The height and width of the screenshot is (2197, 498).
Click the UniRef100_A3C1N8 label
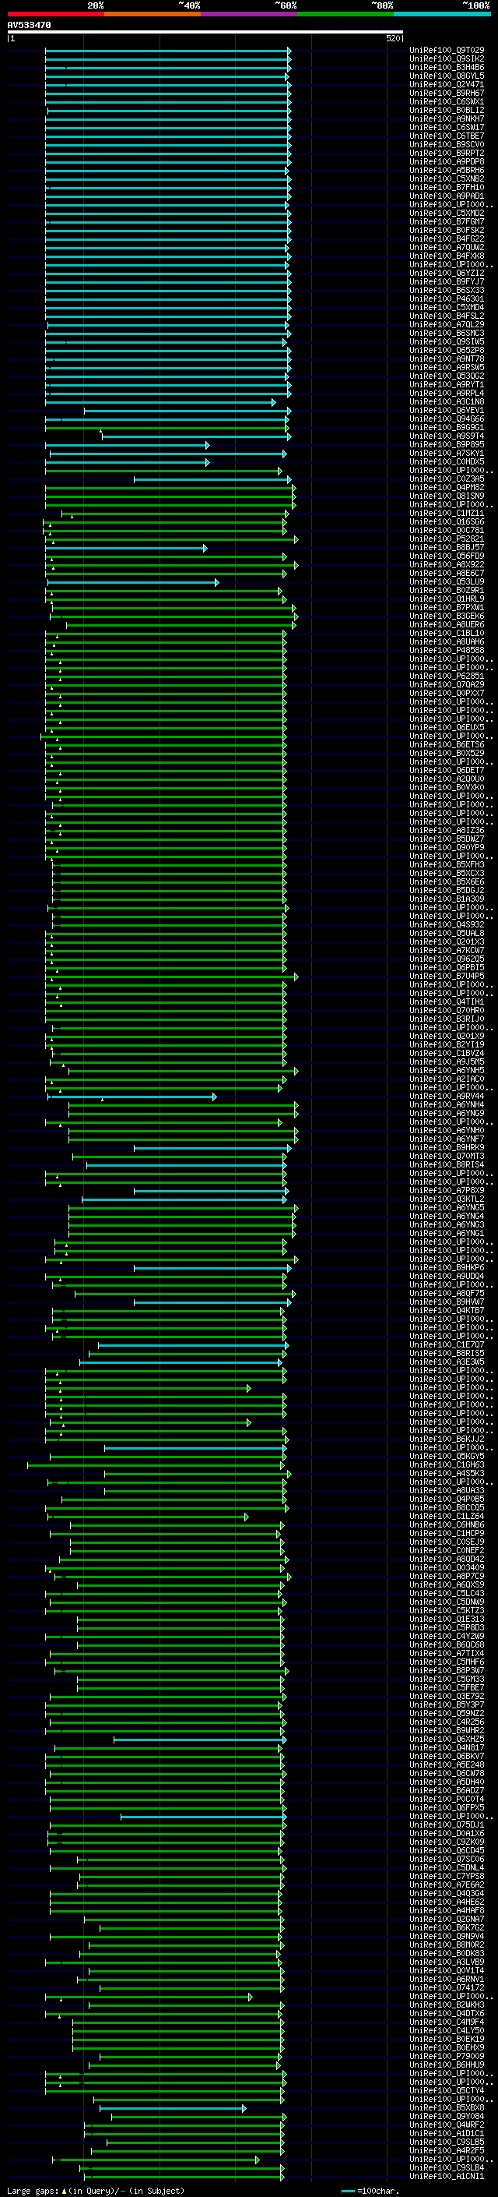point(447,401)
